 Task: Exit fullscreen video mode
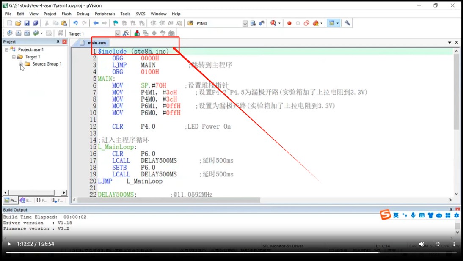click(438, 244)
